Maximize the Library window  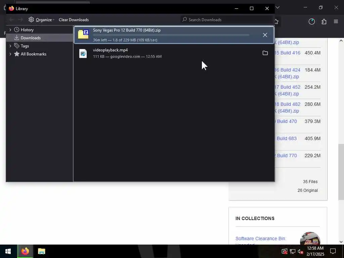click(252, 8)
